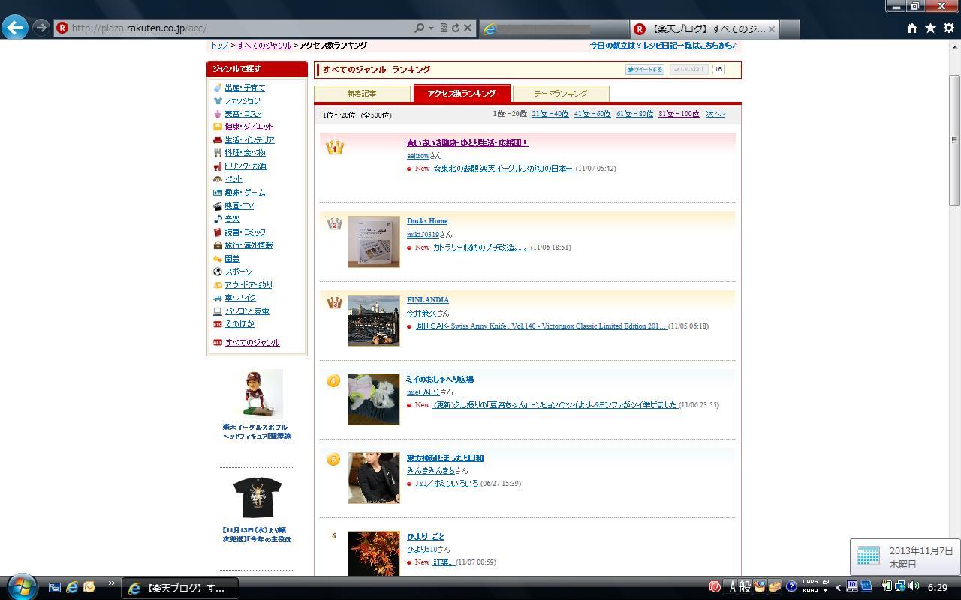
Task: Open the IE Tools gear icon
Action: (948, 28)
